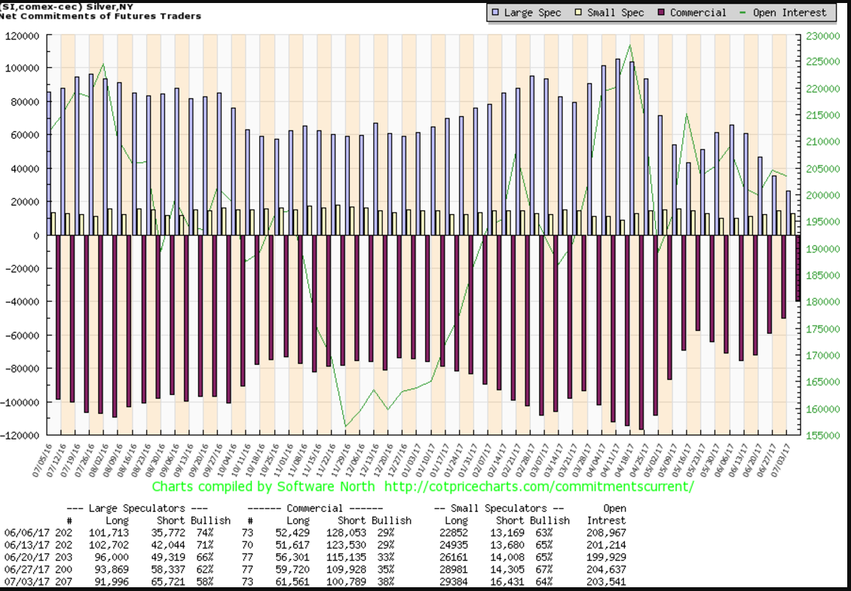Screen dimensions: 851x591
Task: Click 'Net Commitments of Futures Traders' subtitle
Action: coord(100,16)
